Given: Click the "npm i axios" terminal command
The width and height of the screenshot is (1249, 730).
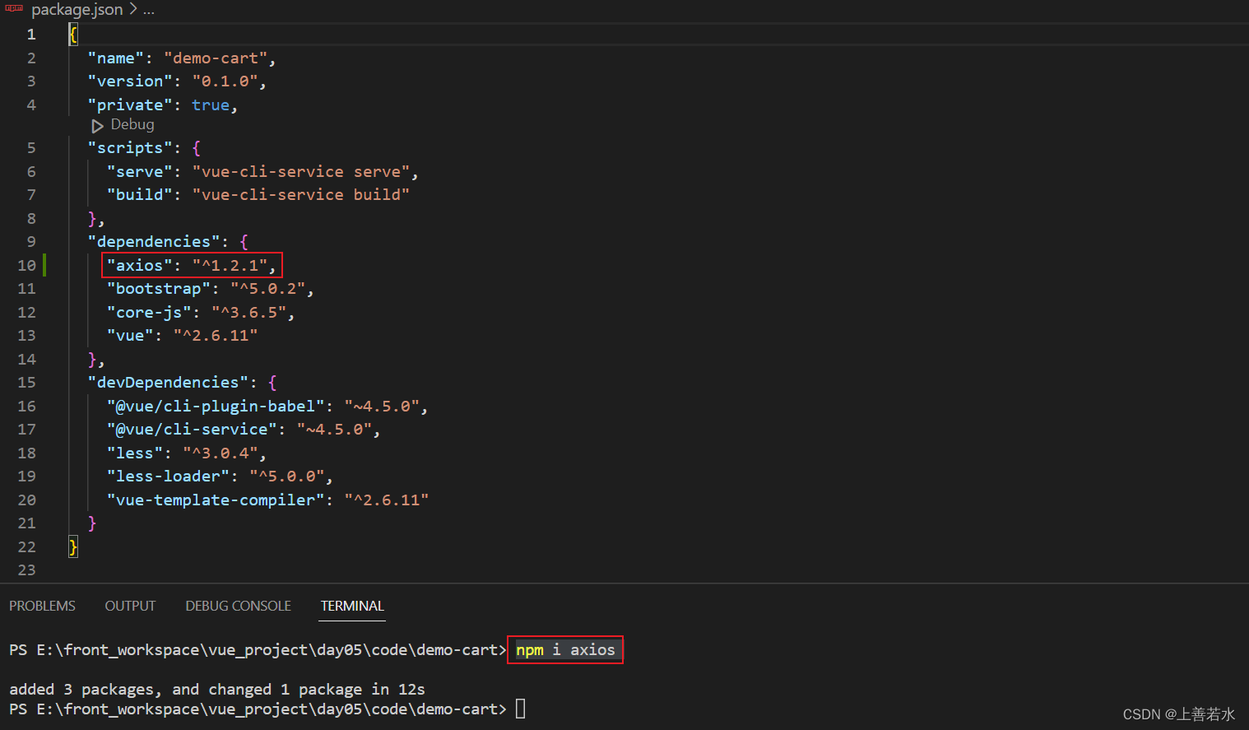Looking at the screenshot, I should tap(565, 650).
